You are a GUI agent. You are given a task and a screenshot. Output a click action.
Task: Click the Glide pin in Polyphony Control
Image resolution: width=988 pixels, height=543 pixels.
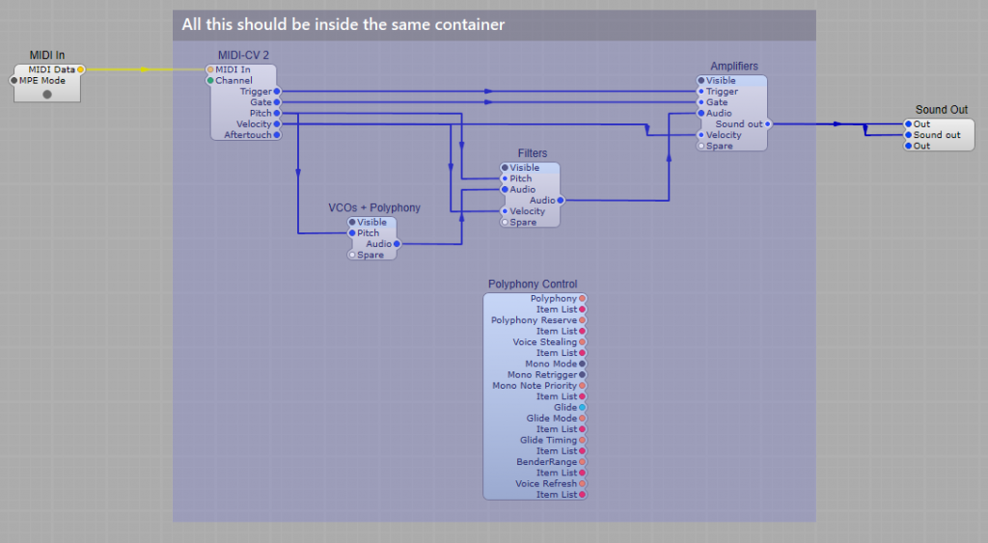coord(583,408)
